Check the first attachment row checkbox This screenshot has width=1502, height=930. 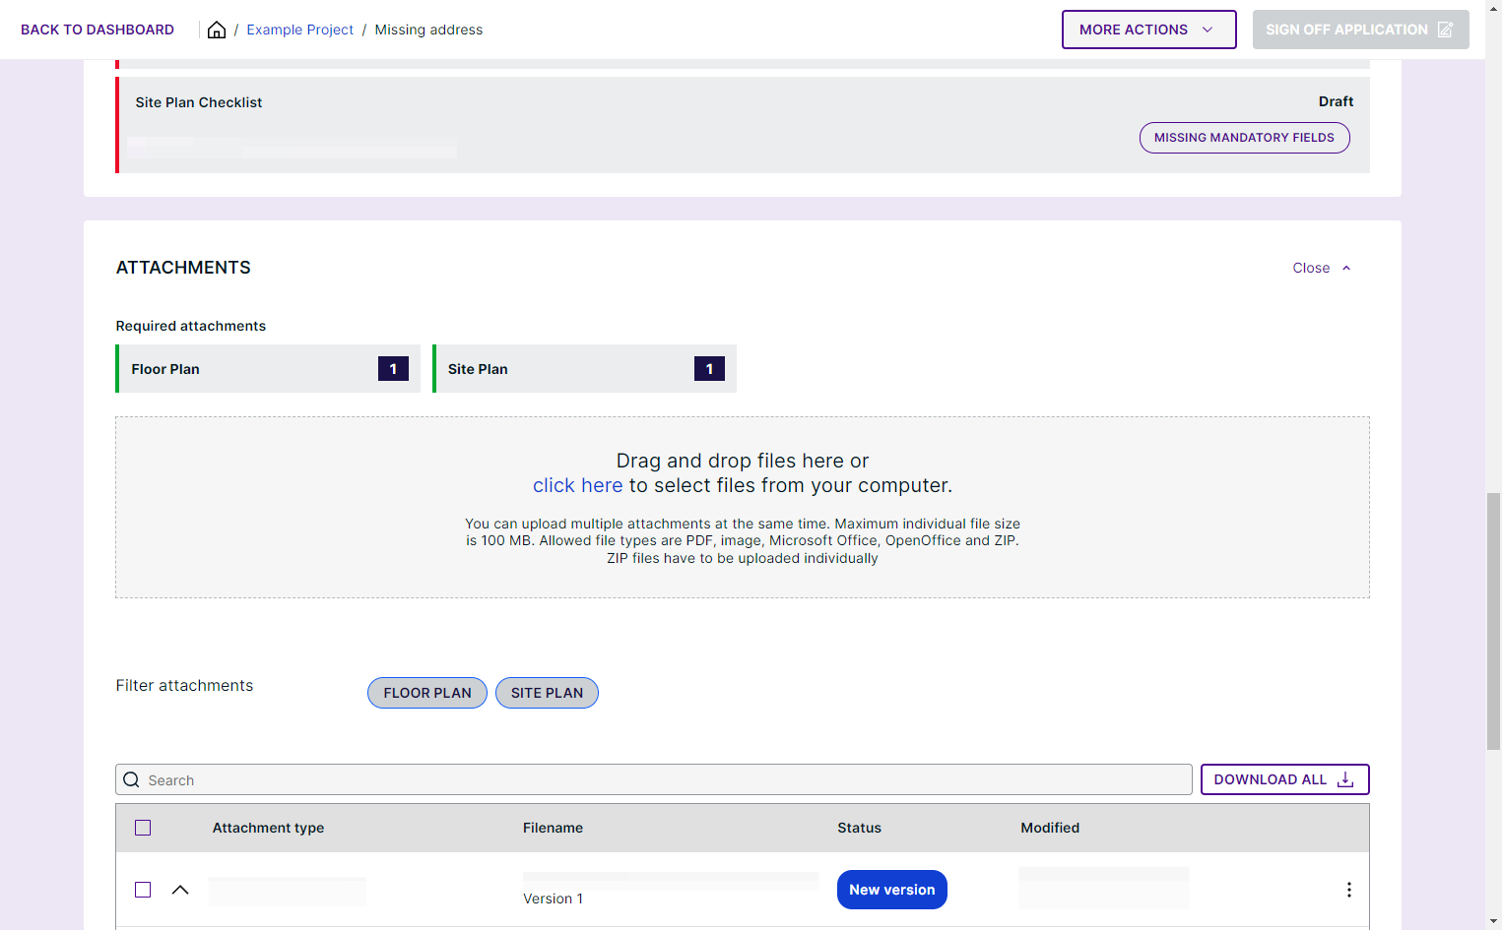point(143,890)
